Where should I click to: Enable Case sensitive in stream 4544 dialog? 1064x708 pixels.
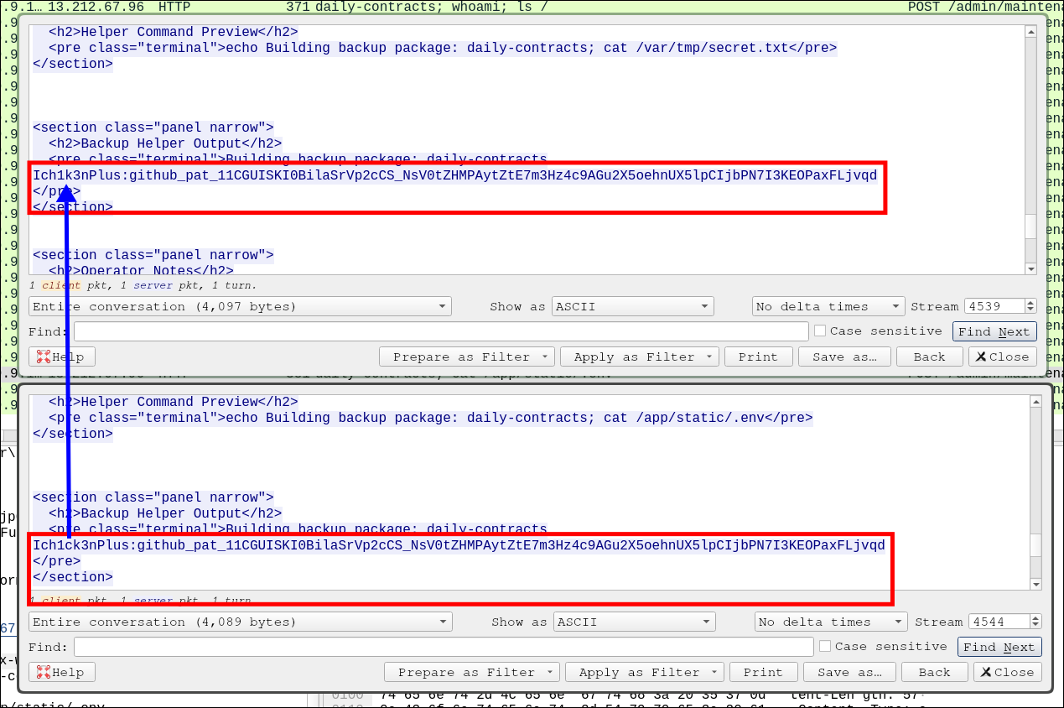tap(825, 647)
